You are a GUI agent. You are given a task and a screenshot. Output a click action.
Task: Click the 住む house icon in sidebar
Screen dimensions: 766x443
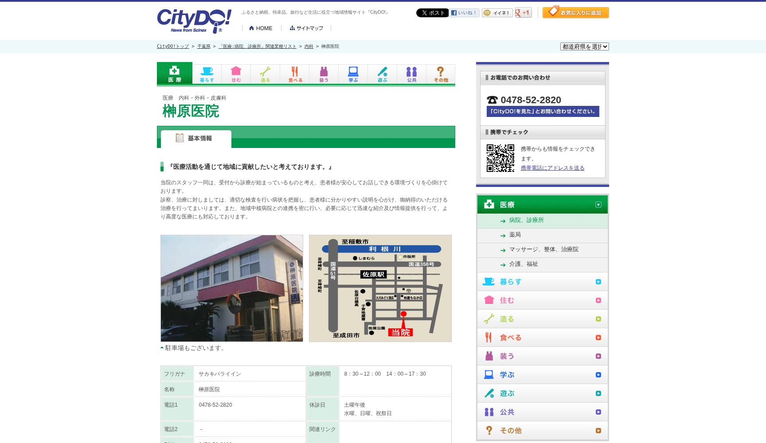tap(489, 300)
